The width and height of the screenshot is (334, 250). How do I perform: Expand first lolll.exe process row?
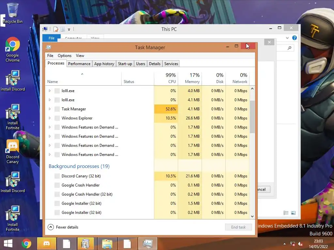[x=50, y=91]
